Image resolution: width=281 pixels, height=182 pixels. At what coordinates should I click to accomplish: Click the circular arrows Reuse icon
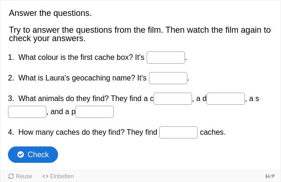pos(11,176)
